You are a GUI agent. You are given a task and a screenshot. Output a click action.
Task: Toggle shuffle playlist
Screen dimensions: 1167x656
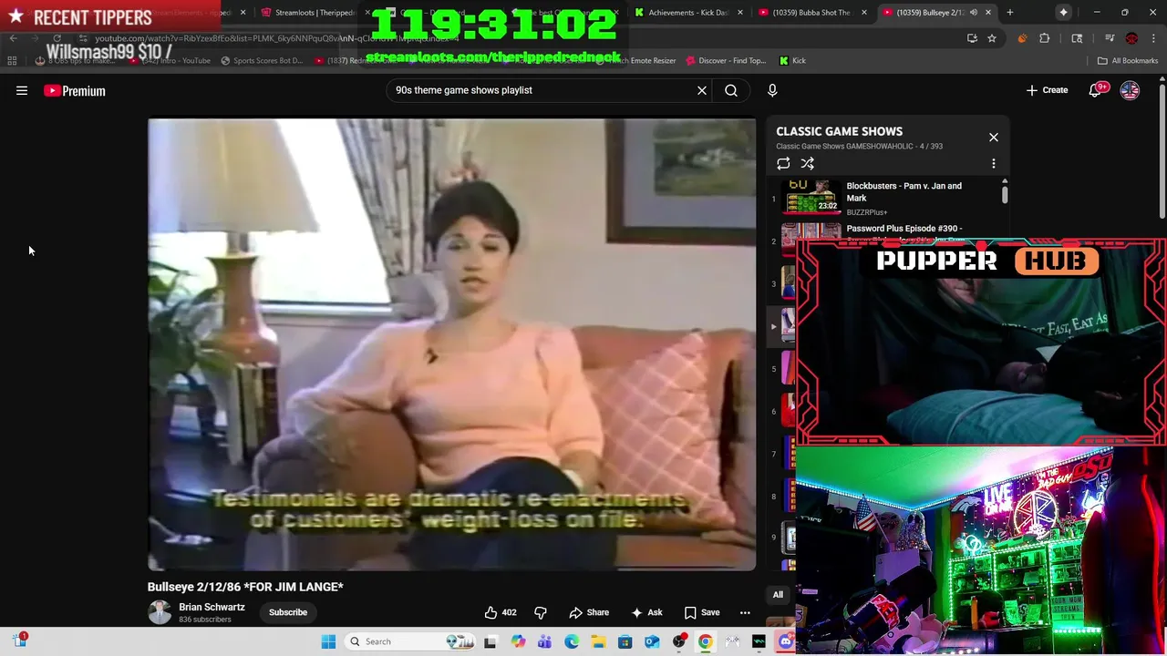coord(808,164)
